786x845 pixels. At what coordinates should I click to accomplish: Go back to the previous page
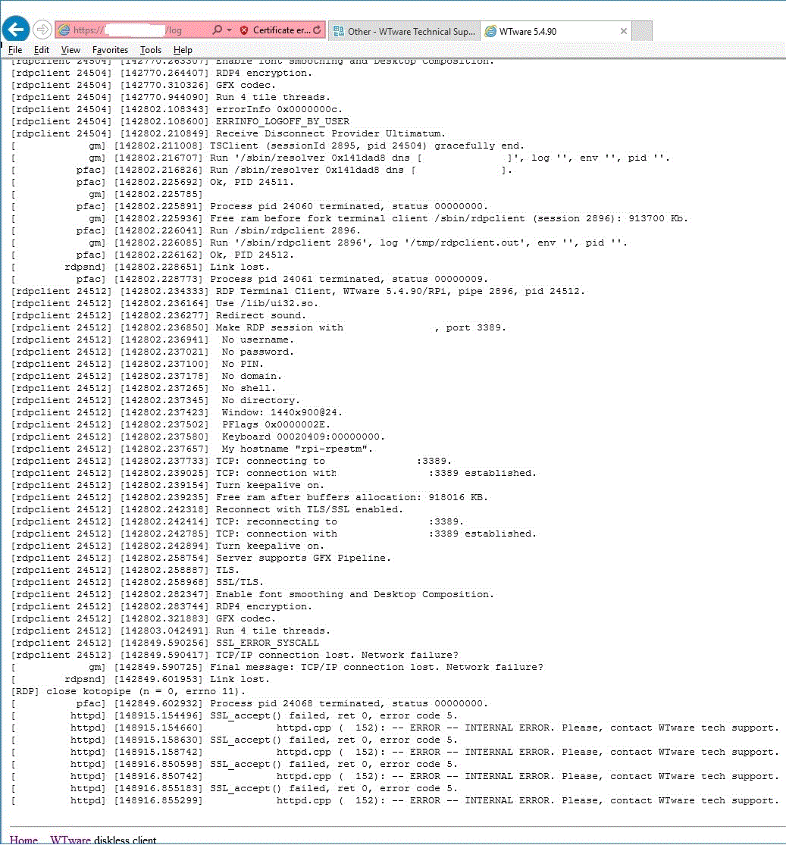click(x=15, y=30)
